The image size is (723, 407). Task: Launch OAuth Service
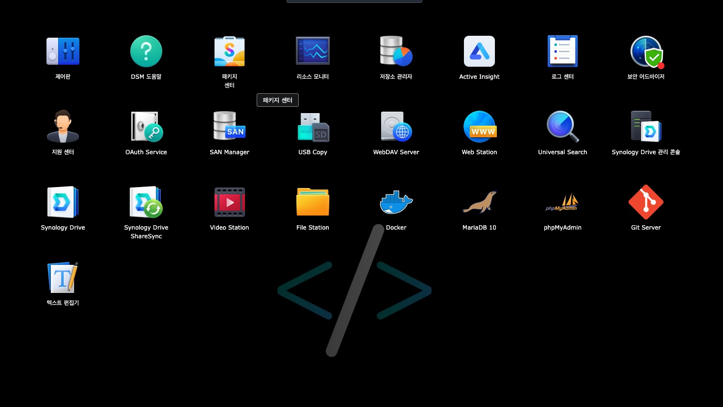click(x=146, y=127)
